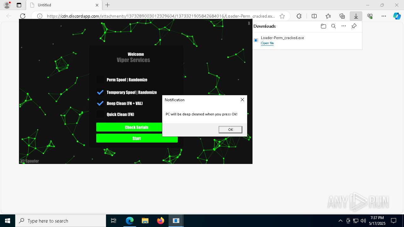
Task: Open downloads folder icon in Downloads panel
Action: (x=323, y=26)
